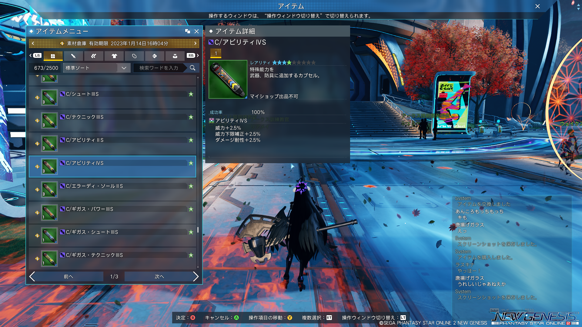Click star marker on C/ギガス・テクニックⅢS row
The width and height of the screenshot is (582, 327).
pyautogui.click(x=191, y=255)
